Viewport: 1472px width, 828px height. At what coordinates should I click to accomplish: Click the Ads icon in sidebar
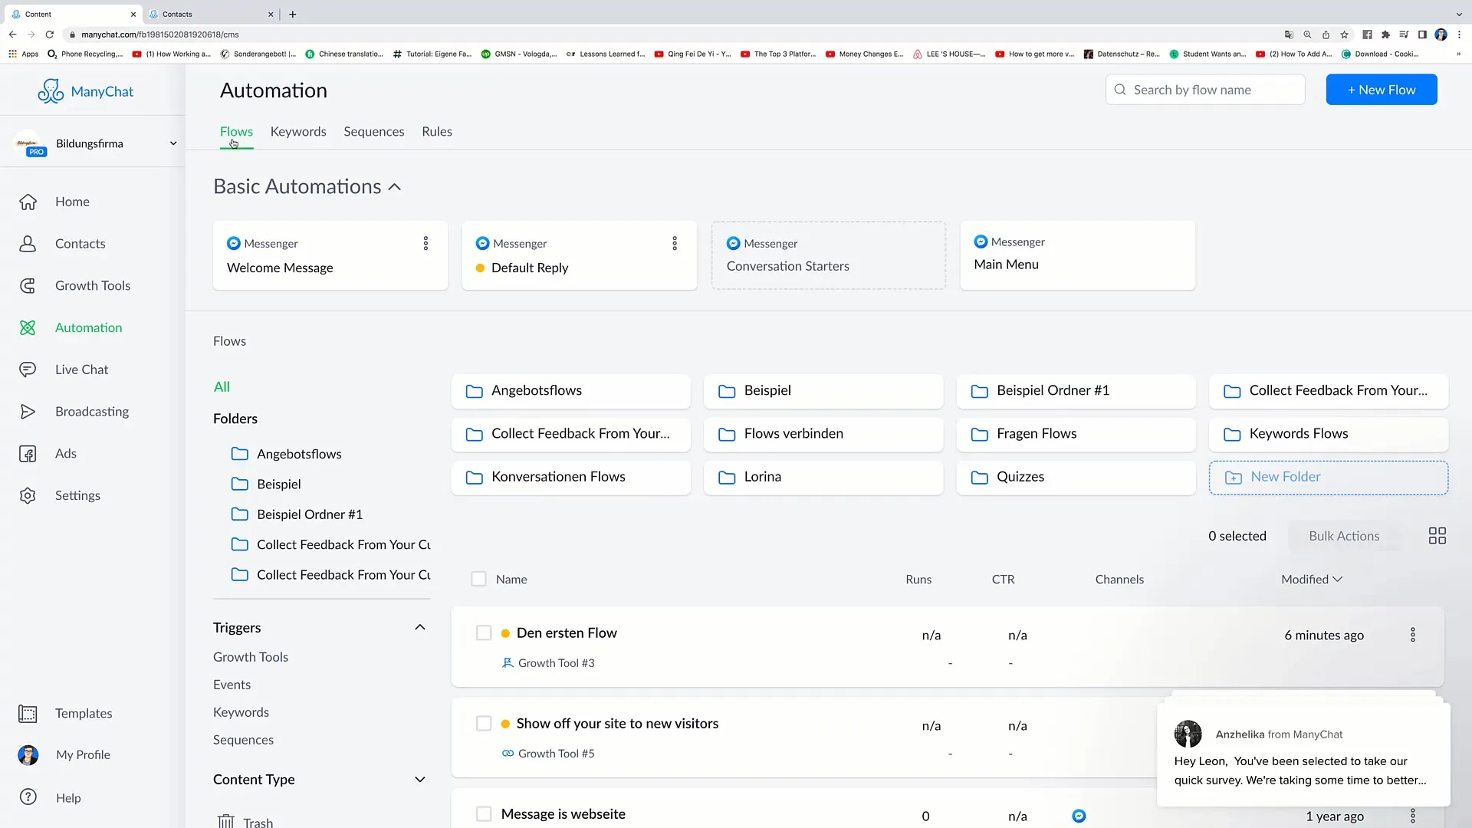tap(28, 454)
